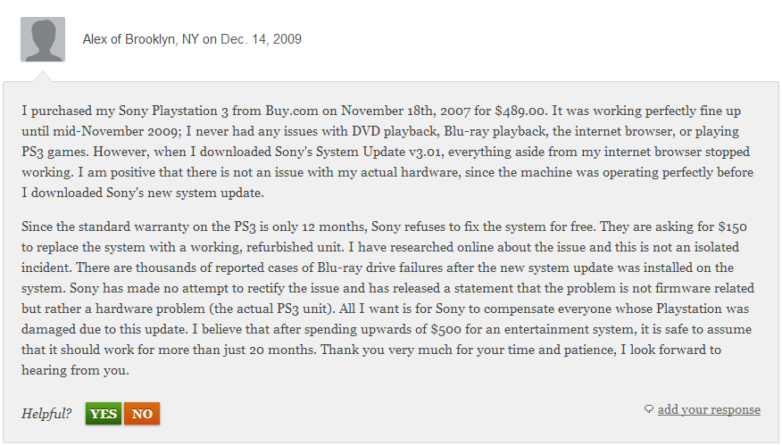The width and height of the screenshot is (782, 445).
Task: Open the add your response link
Action: coord(709,409)
